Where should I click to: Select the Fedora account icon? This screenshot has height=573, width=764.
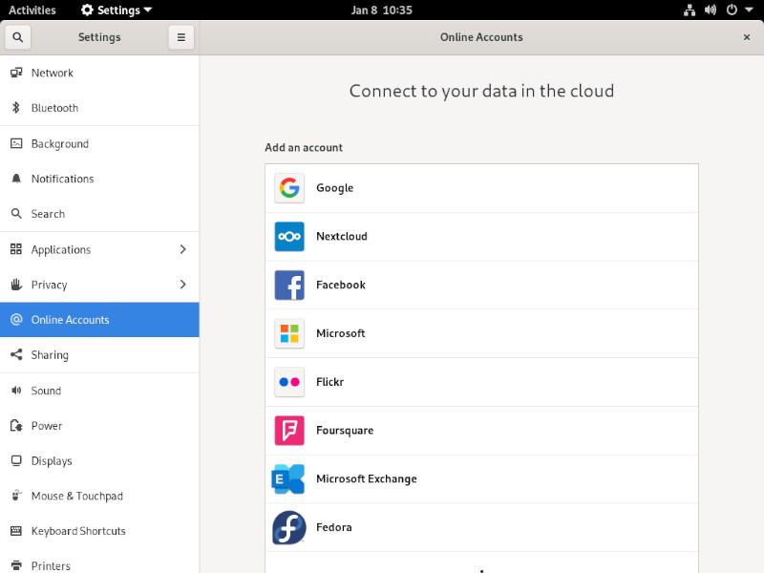[x=288, y=527]
